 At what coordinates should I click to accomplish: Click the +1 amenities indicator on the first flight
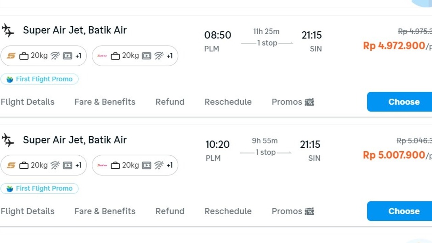pos(78,56)
